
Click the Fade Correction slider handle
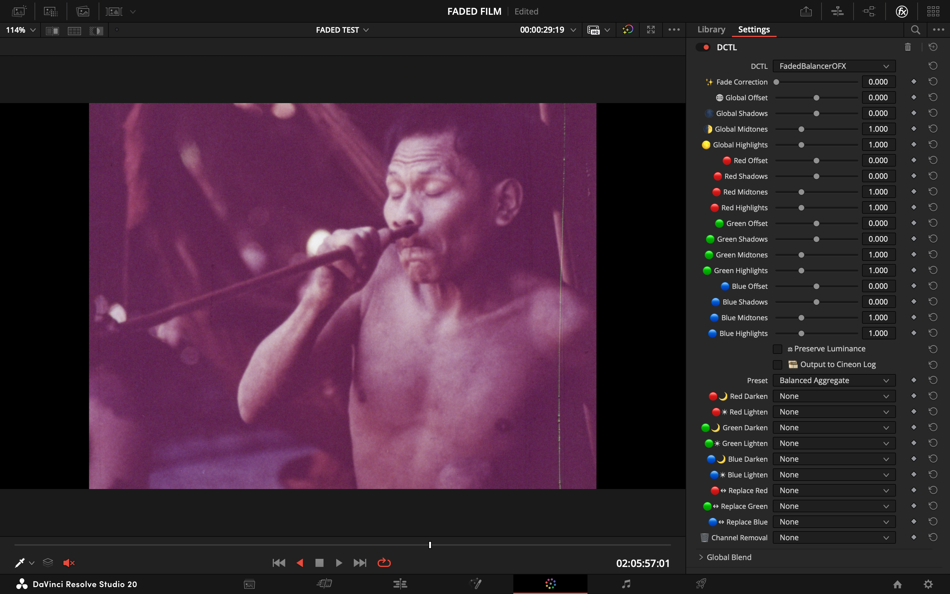tap(776, 82)
